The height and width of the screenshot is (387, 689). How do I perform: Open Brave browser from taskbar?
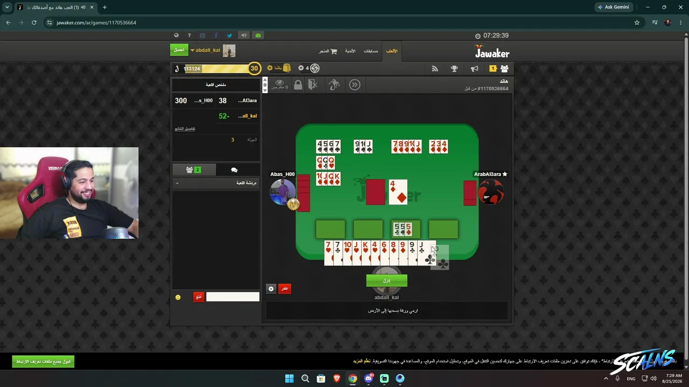(x=336, y=378)
